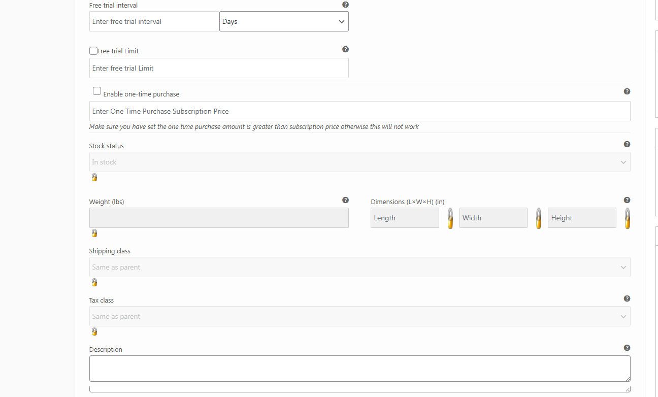The width and height of the screenshot is (658, 397).
Task: Expand the Tax class dropdown
Action: (359, 316)
